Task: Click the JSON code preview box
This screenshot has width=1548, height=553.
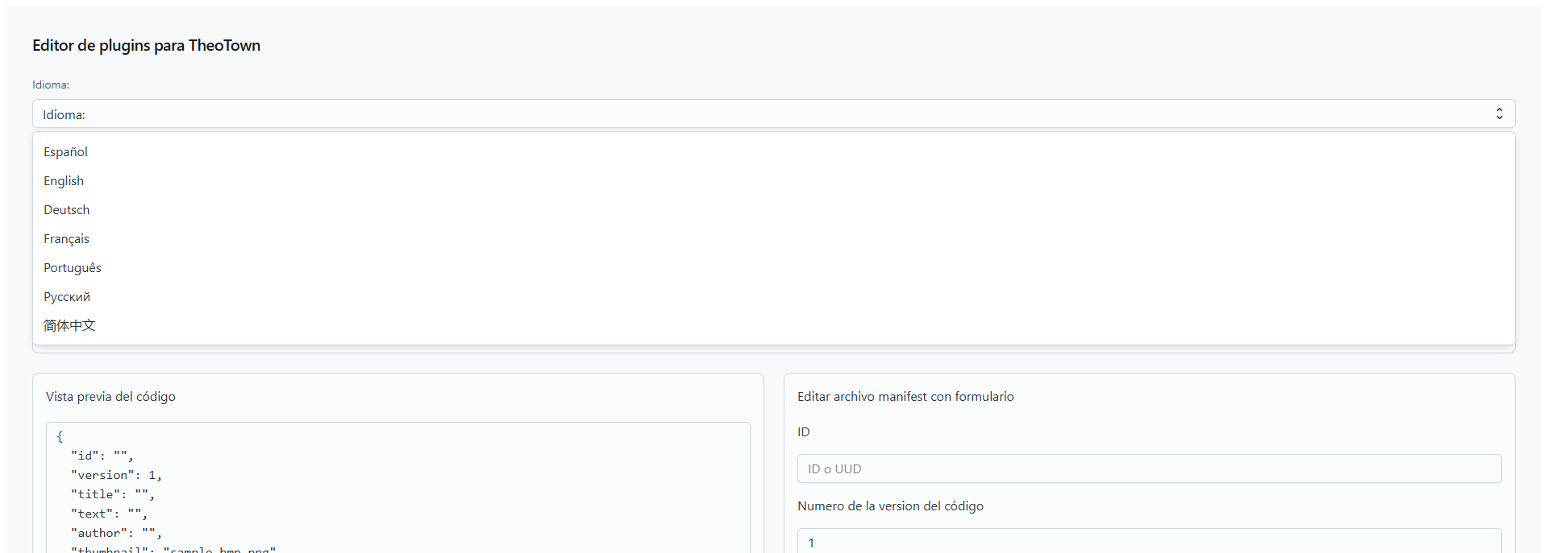Action: click(397, 488)
